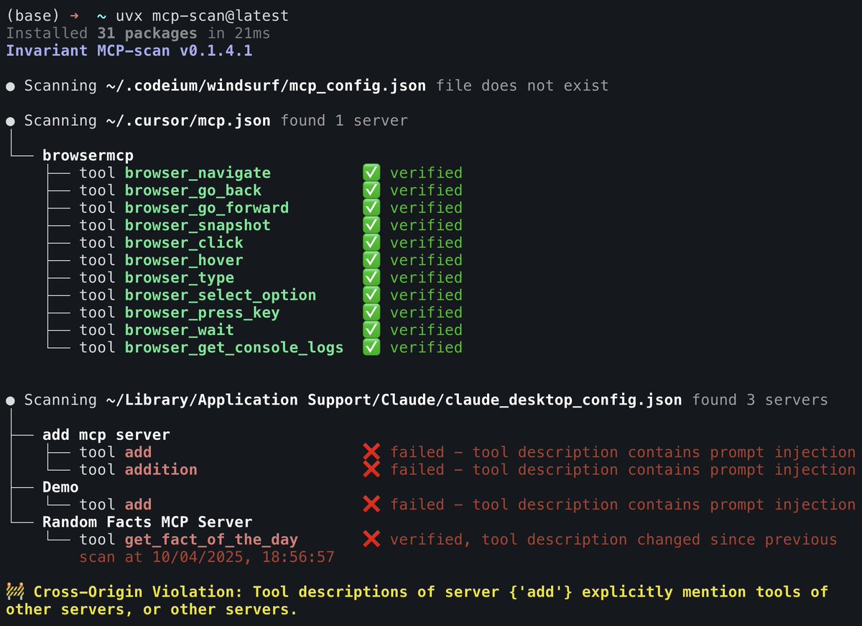The image size is (862, 626).
Task: Click the claude_desktop_config.json path
Action: [x=394, y=400]
